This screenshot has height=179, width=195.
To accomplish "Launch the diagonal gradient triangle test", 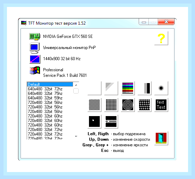I will (111, 88).
